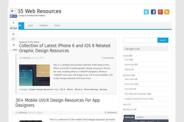Open 0 Comments link of the Mobile UI/UX post
Screen dimensions: 184x122
click(x=111, y=113)
